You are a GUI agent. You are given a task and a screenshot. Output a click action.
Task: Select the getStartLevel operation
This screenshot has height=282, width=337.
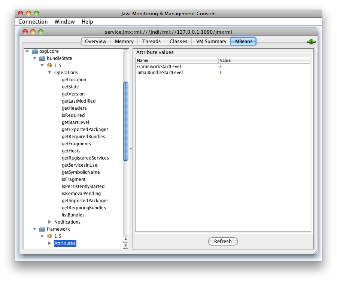(75, 122)
